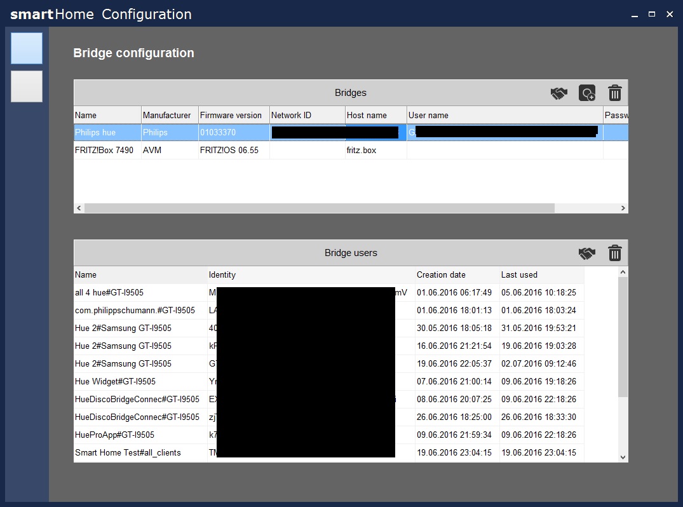Select the second gray sidebar tile
Screen dimensions: 683x507
click(27, 86)
